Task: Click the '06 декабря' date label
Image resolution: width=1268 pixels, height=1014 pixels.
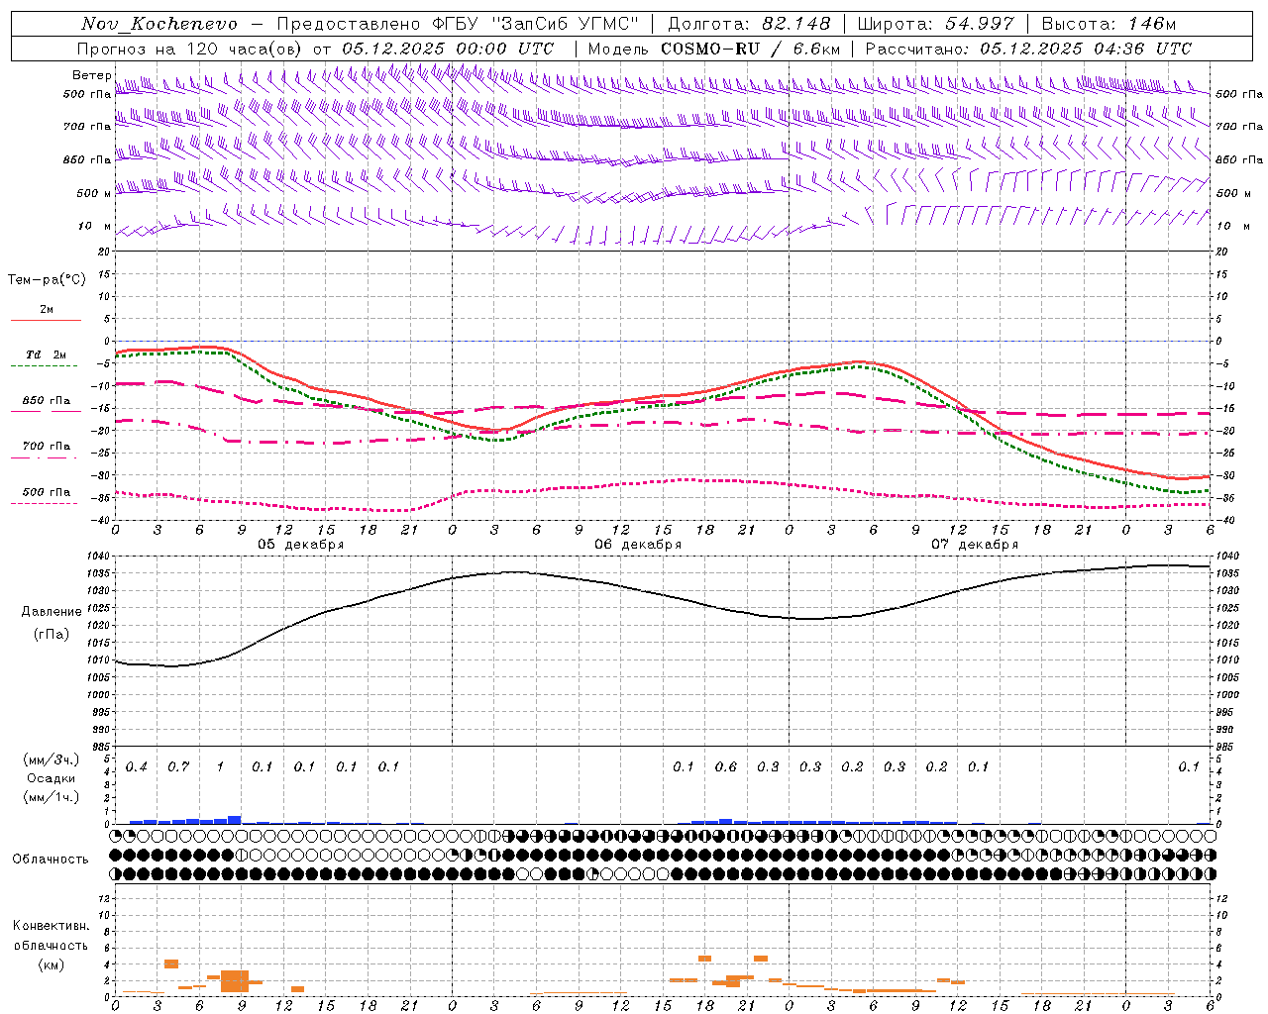Action: point(638,545)
